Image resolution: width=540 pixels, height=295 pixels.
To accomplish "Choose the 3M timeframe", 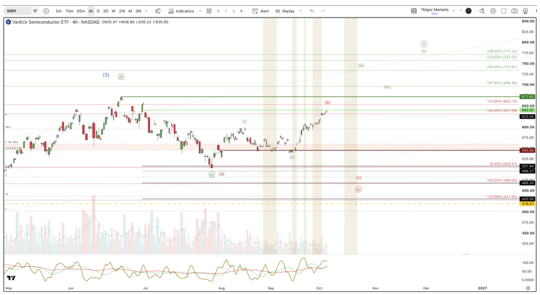I will [x=138, y=11].
